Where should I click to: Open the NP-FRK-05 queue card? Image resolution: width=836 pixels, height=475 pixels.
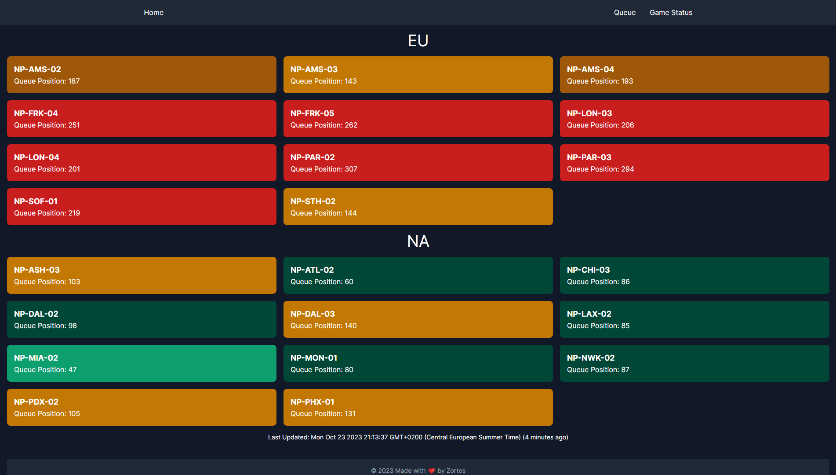click(x=418, y=119)
